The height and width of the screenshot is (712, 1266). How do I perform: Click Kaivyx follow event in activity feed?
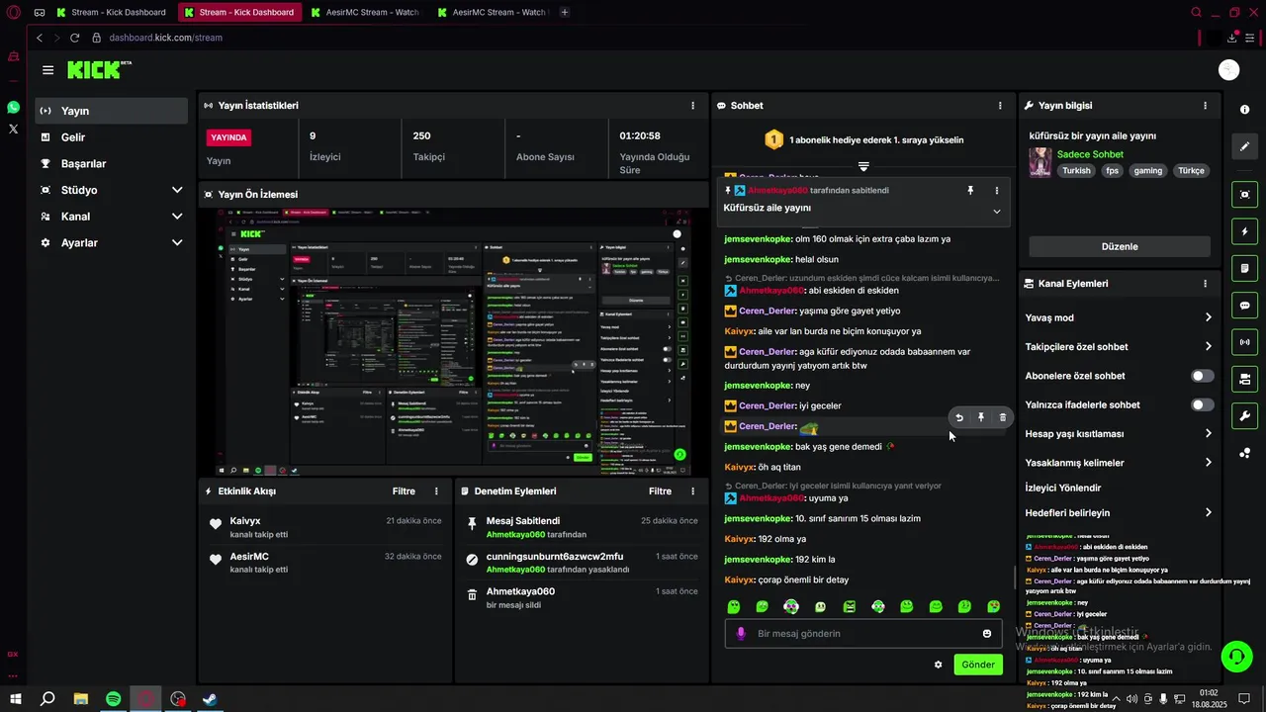[324, 527]
